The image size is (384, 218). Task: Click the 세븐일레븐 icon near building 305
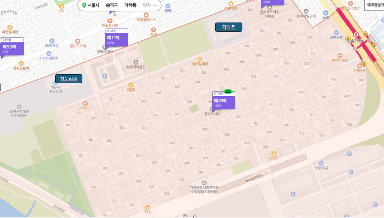pyautogui.click(x=200, y=59)
